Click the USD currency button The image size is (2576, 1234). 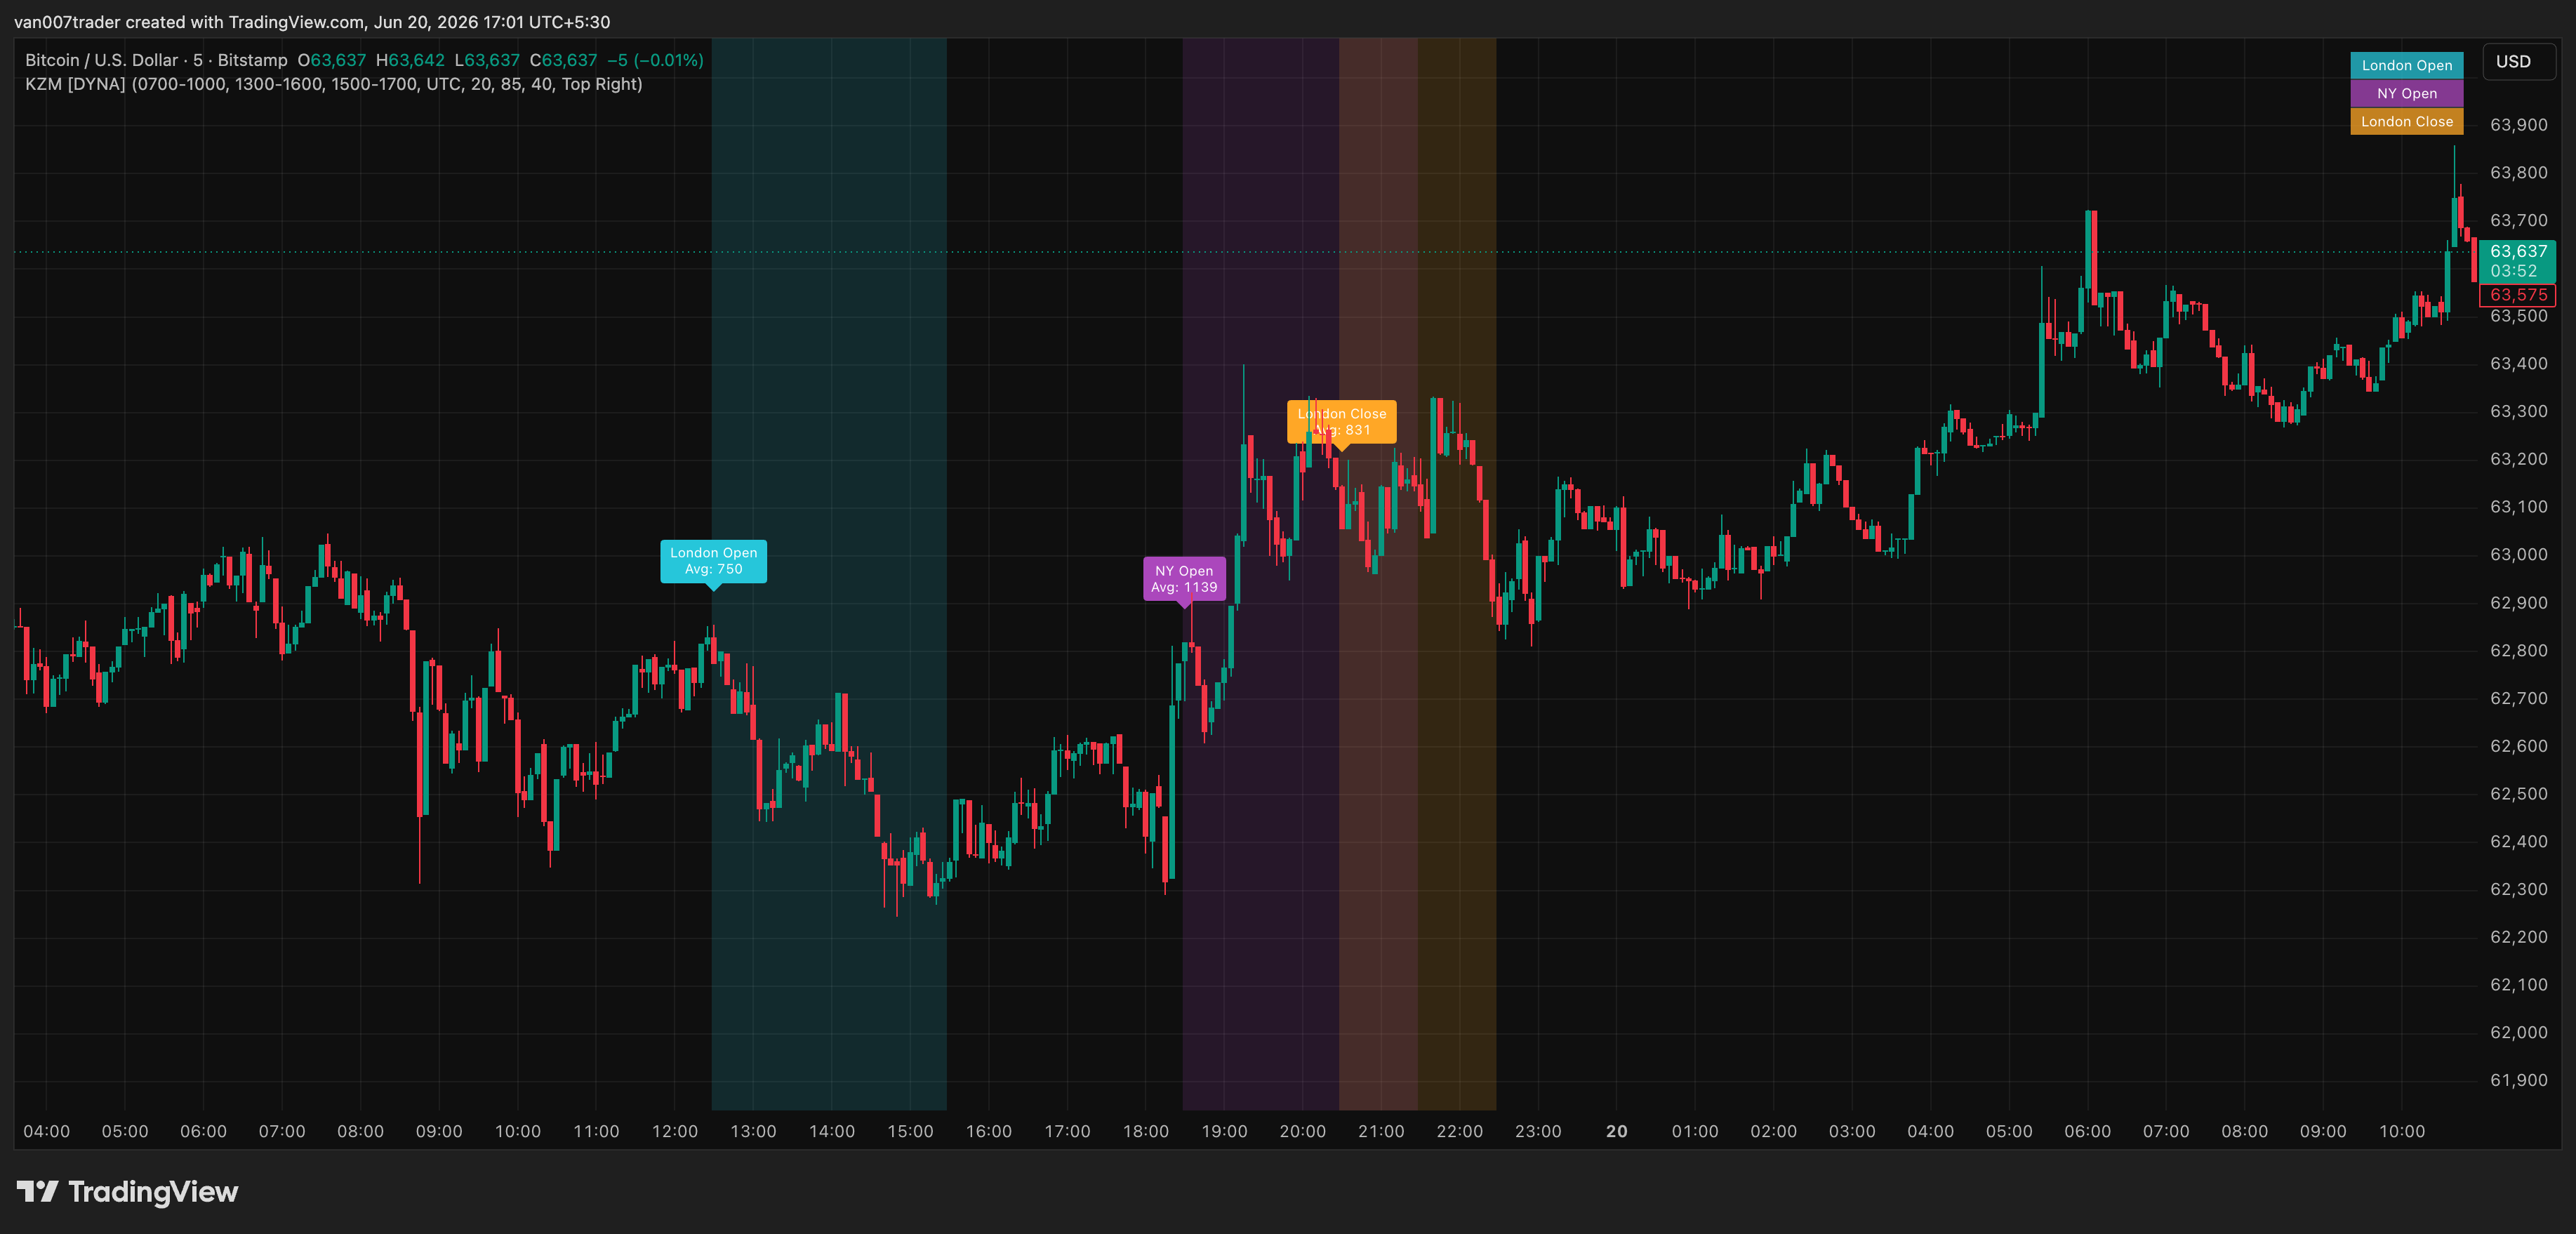coord(2519,62)
